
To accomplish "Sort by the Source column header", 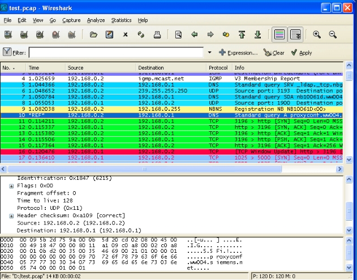I will pyautogui.click(x=101, y=68).
